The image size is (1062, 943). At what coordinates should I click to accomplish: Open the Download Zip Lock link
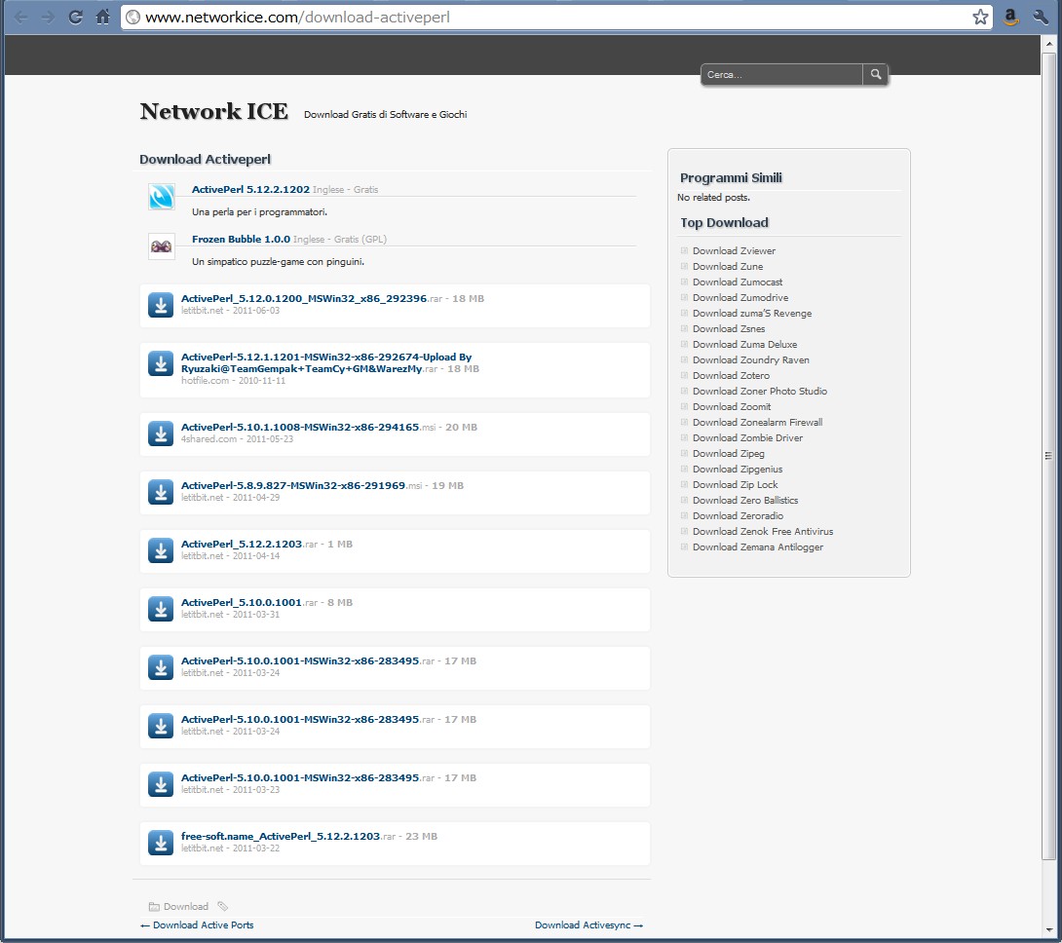[735, 484]
